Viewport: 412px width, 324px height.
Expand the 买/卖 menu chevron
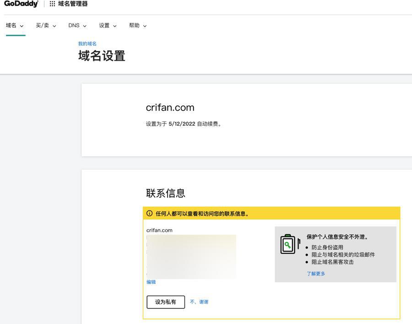[x=54, y=26]
